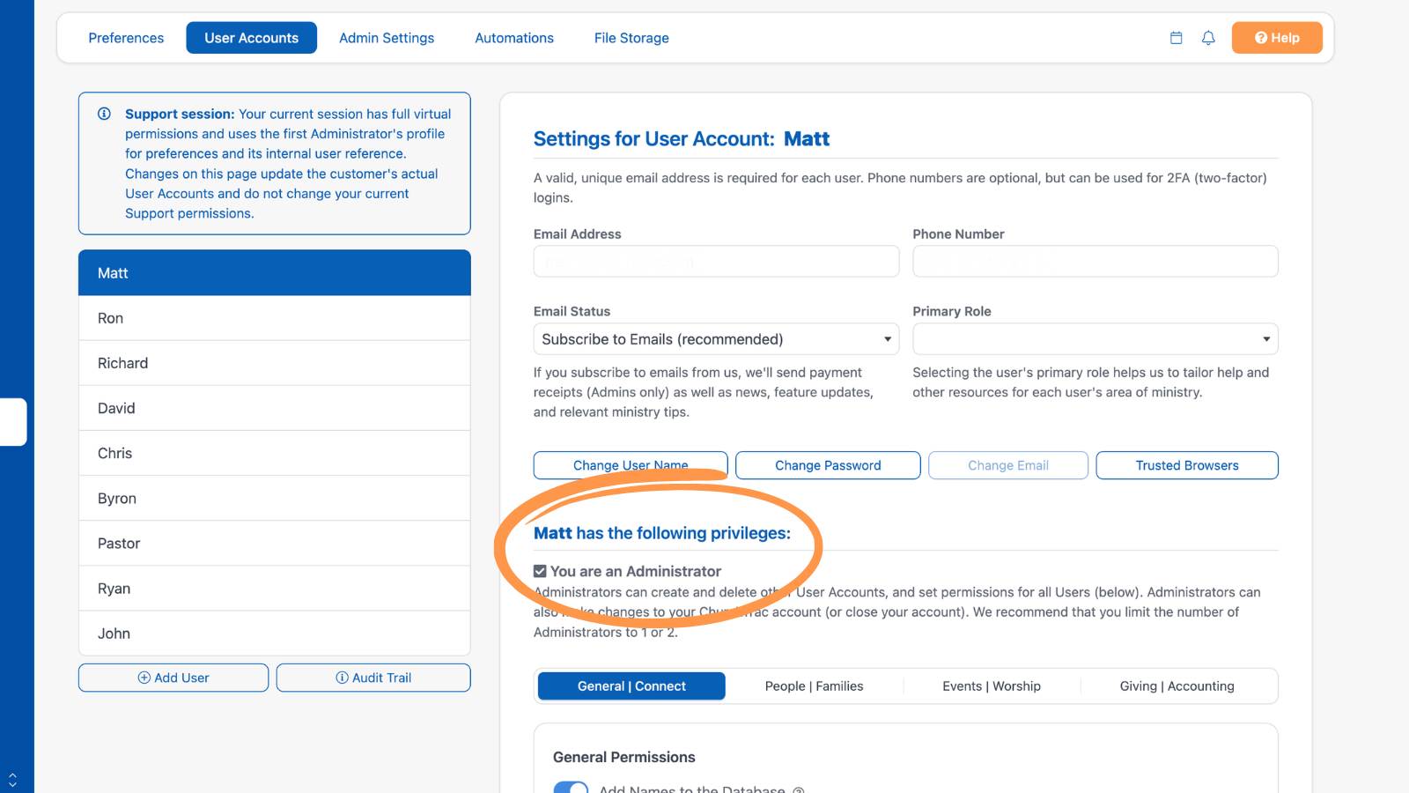The image size is (1409, 793).
Task: Open John's user account
Action: [275, 634]
